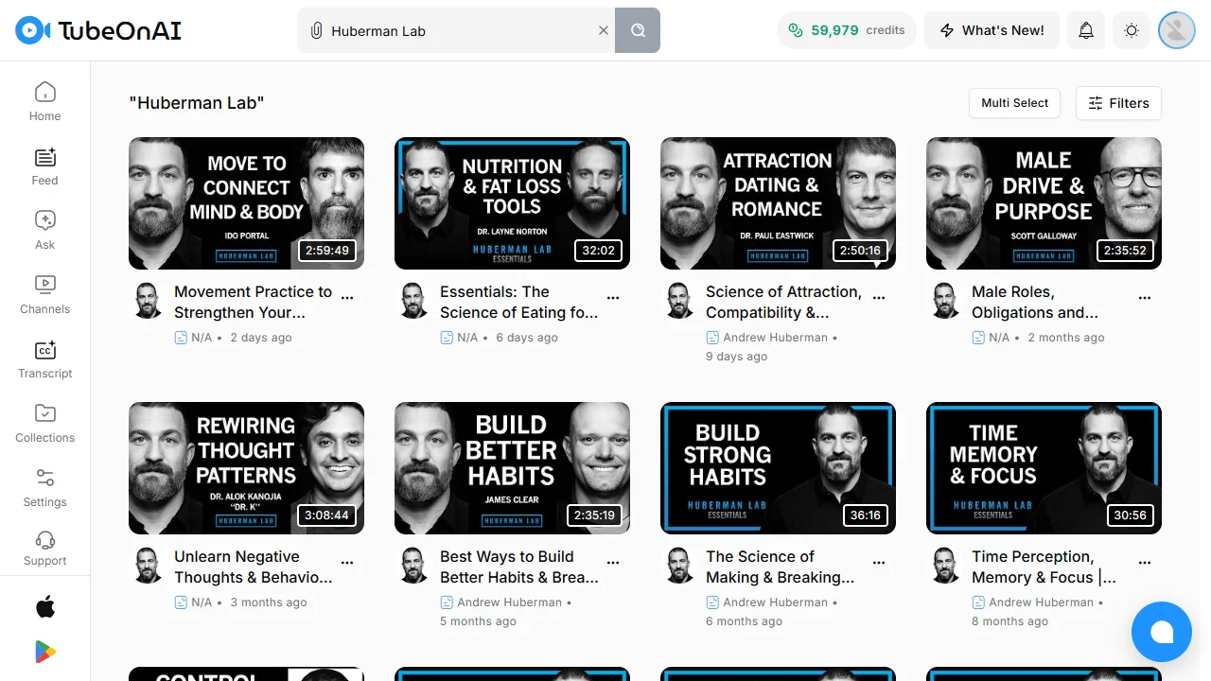1211x681 pixels.
Task: Click the paperclip icon in the search bar
Action: pos(317,30)
